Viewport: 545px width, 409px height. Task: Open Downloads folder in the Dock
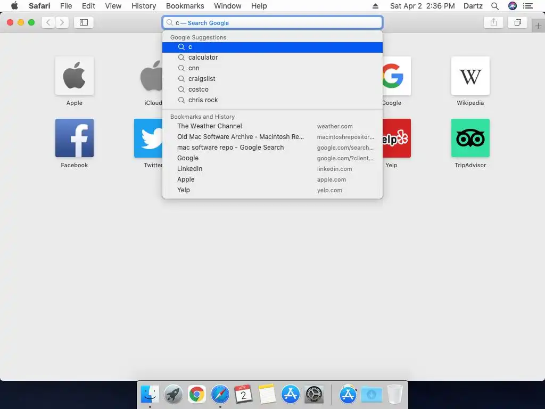click(x=371, y=395)
